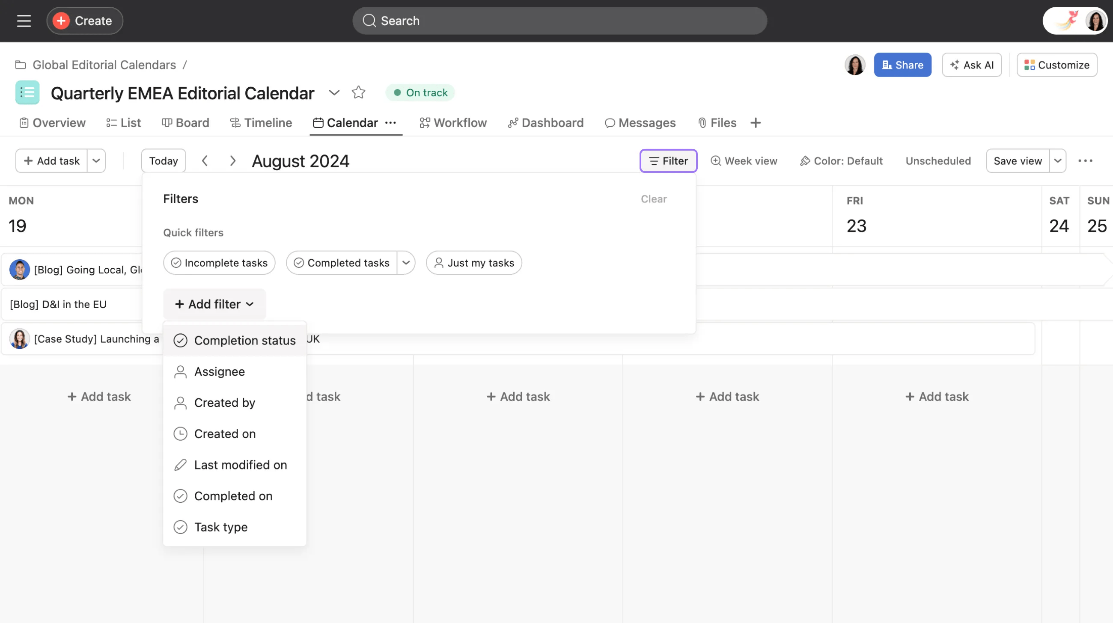Advance to next week with right arrow
This screenshot has height=623, width=1113.
click(232, 161)
